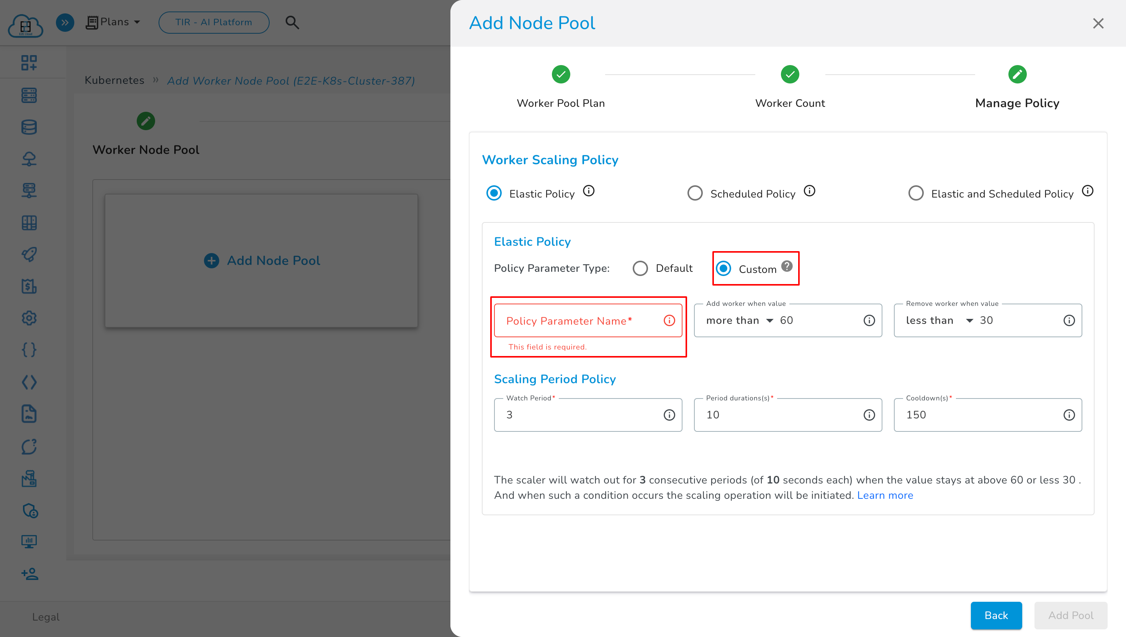Click the Watch Period input field

(x=588, y=415)
